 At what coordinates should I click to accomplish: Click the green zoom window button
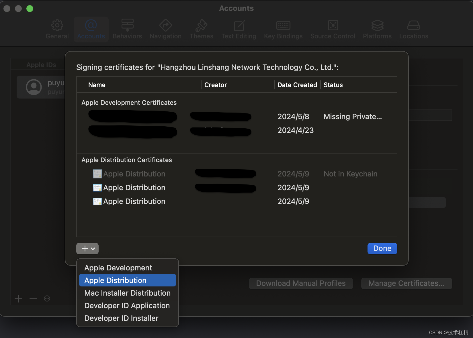click(30, 9)
